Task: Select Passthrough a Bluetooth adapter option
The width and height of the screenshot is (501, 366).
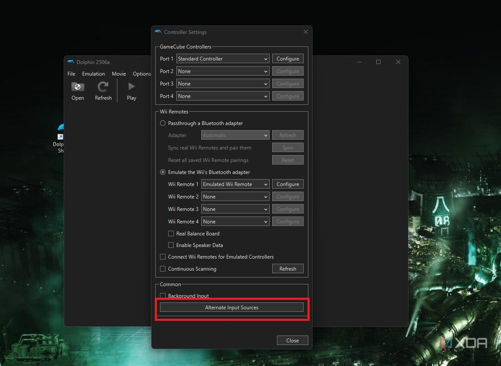Action: coord(163,123)
